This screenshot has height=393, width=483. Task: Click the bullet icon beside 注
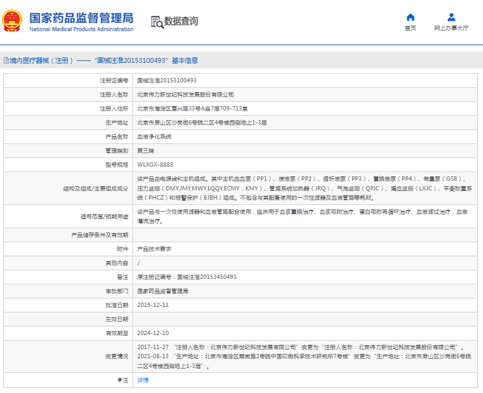118,380
